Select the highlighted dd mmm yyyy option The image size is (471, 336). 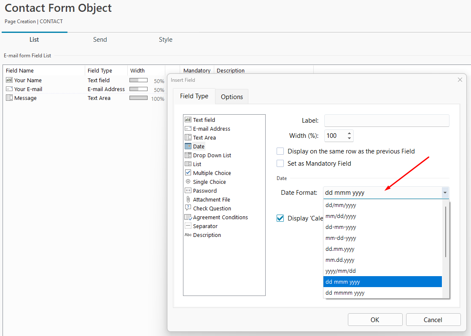tap(382, 282)
